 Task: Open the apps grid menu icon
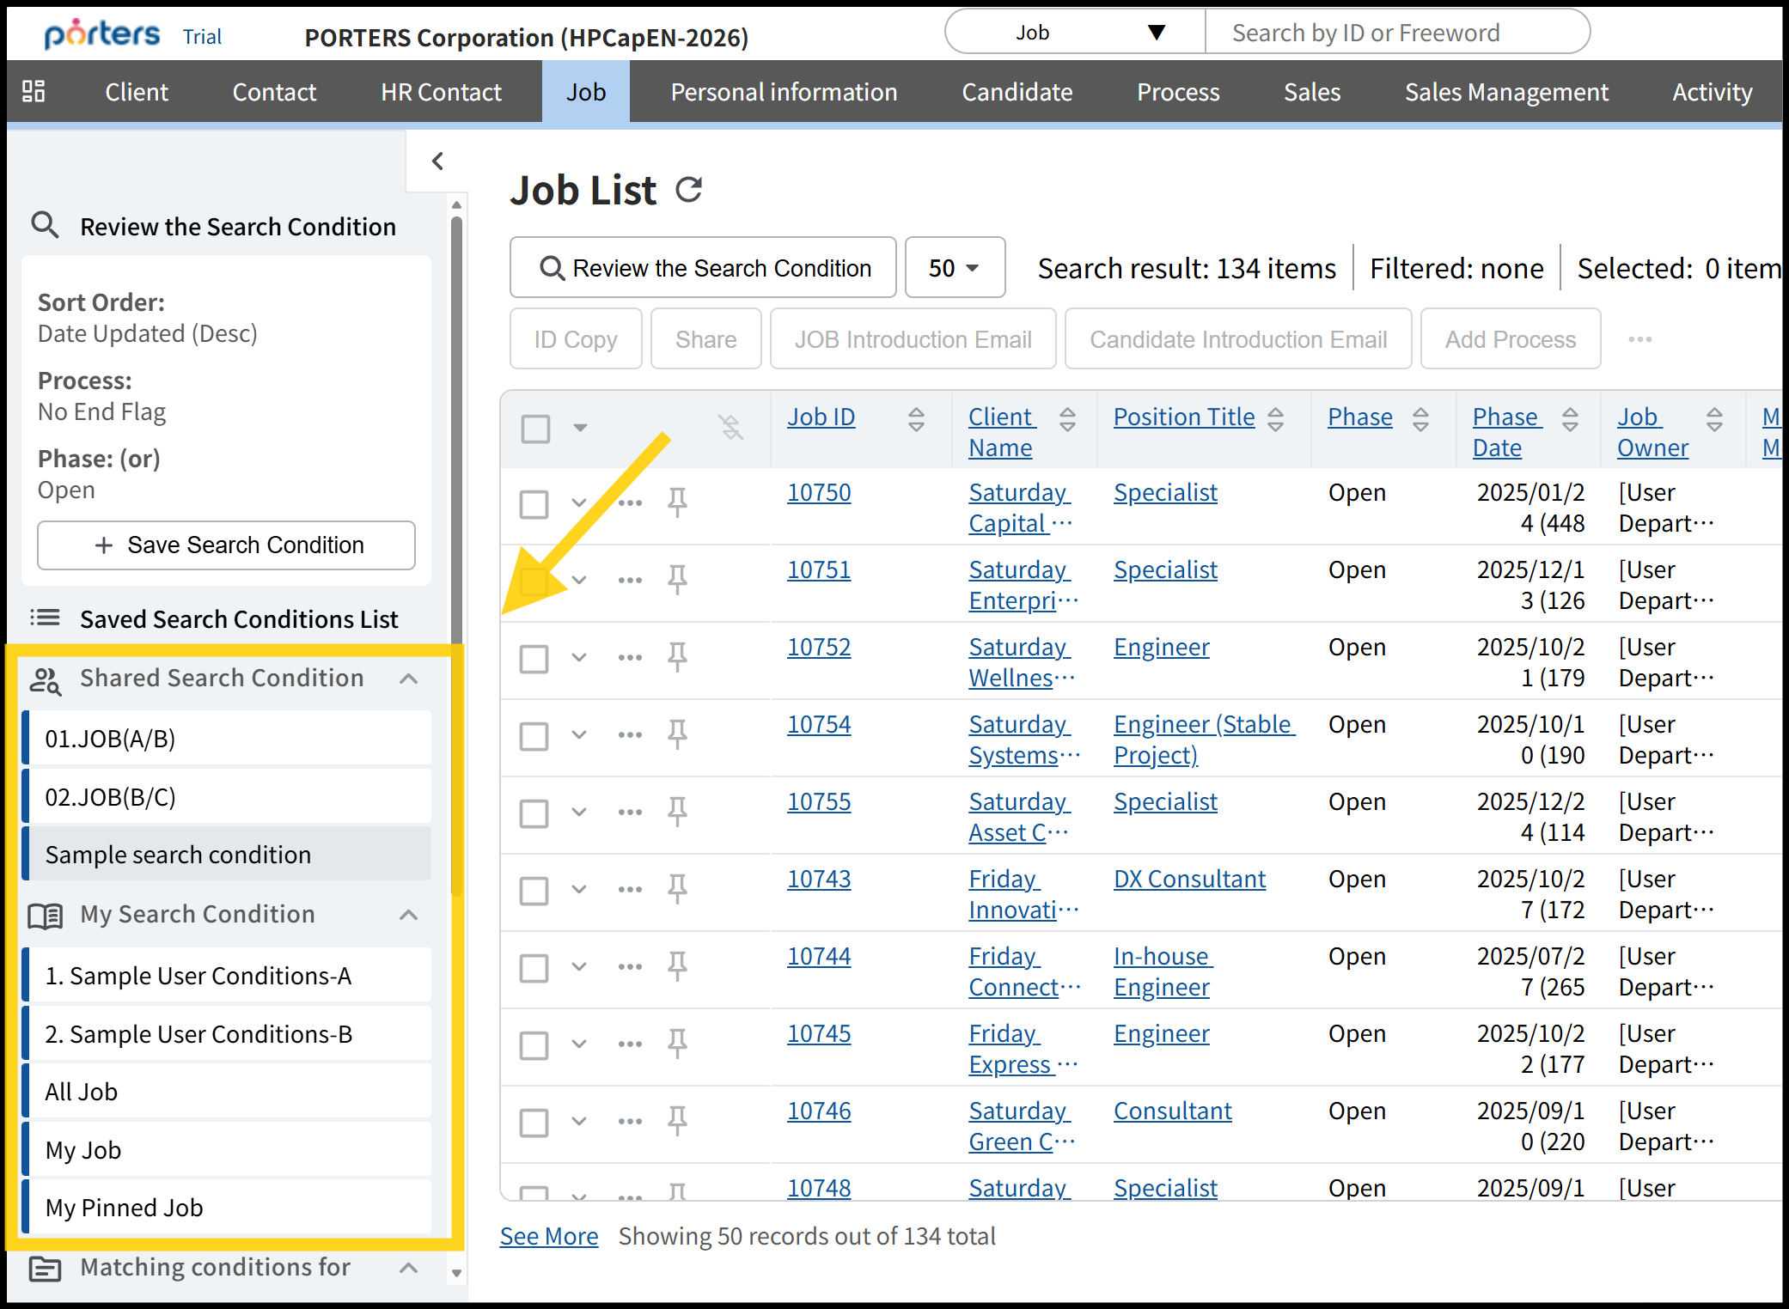(34, 91)
